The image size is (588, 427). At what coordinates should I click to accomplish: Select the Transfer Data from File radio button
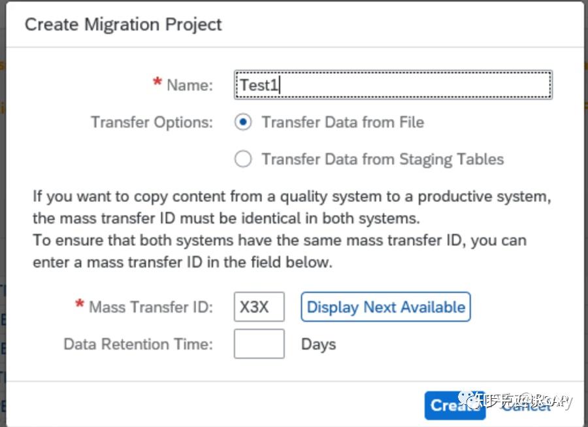click(243, 122)
